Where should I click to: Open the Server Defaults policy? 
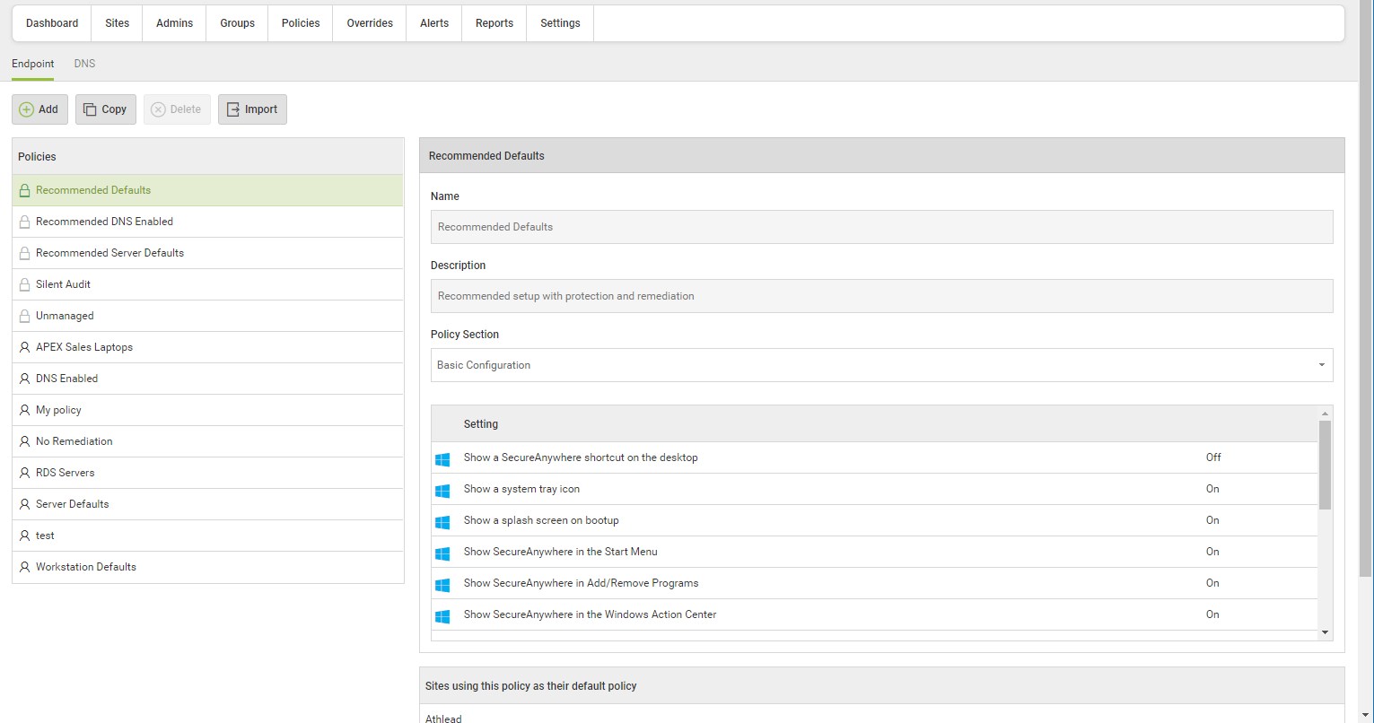click(x=208, y=504)
